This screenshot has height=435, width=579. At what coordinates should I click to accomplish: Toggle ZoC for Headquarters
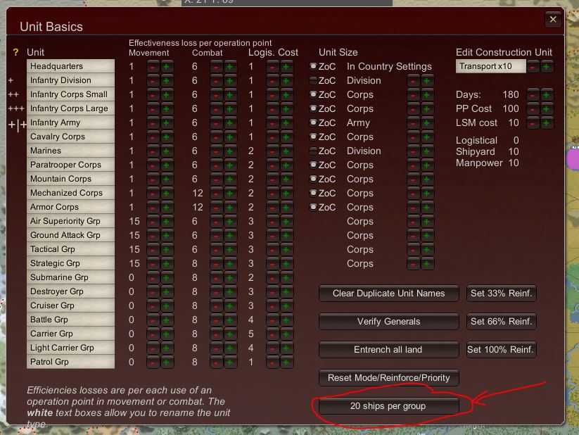313,66
